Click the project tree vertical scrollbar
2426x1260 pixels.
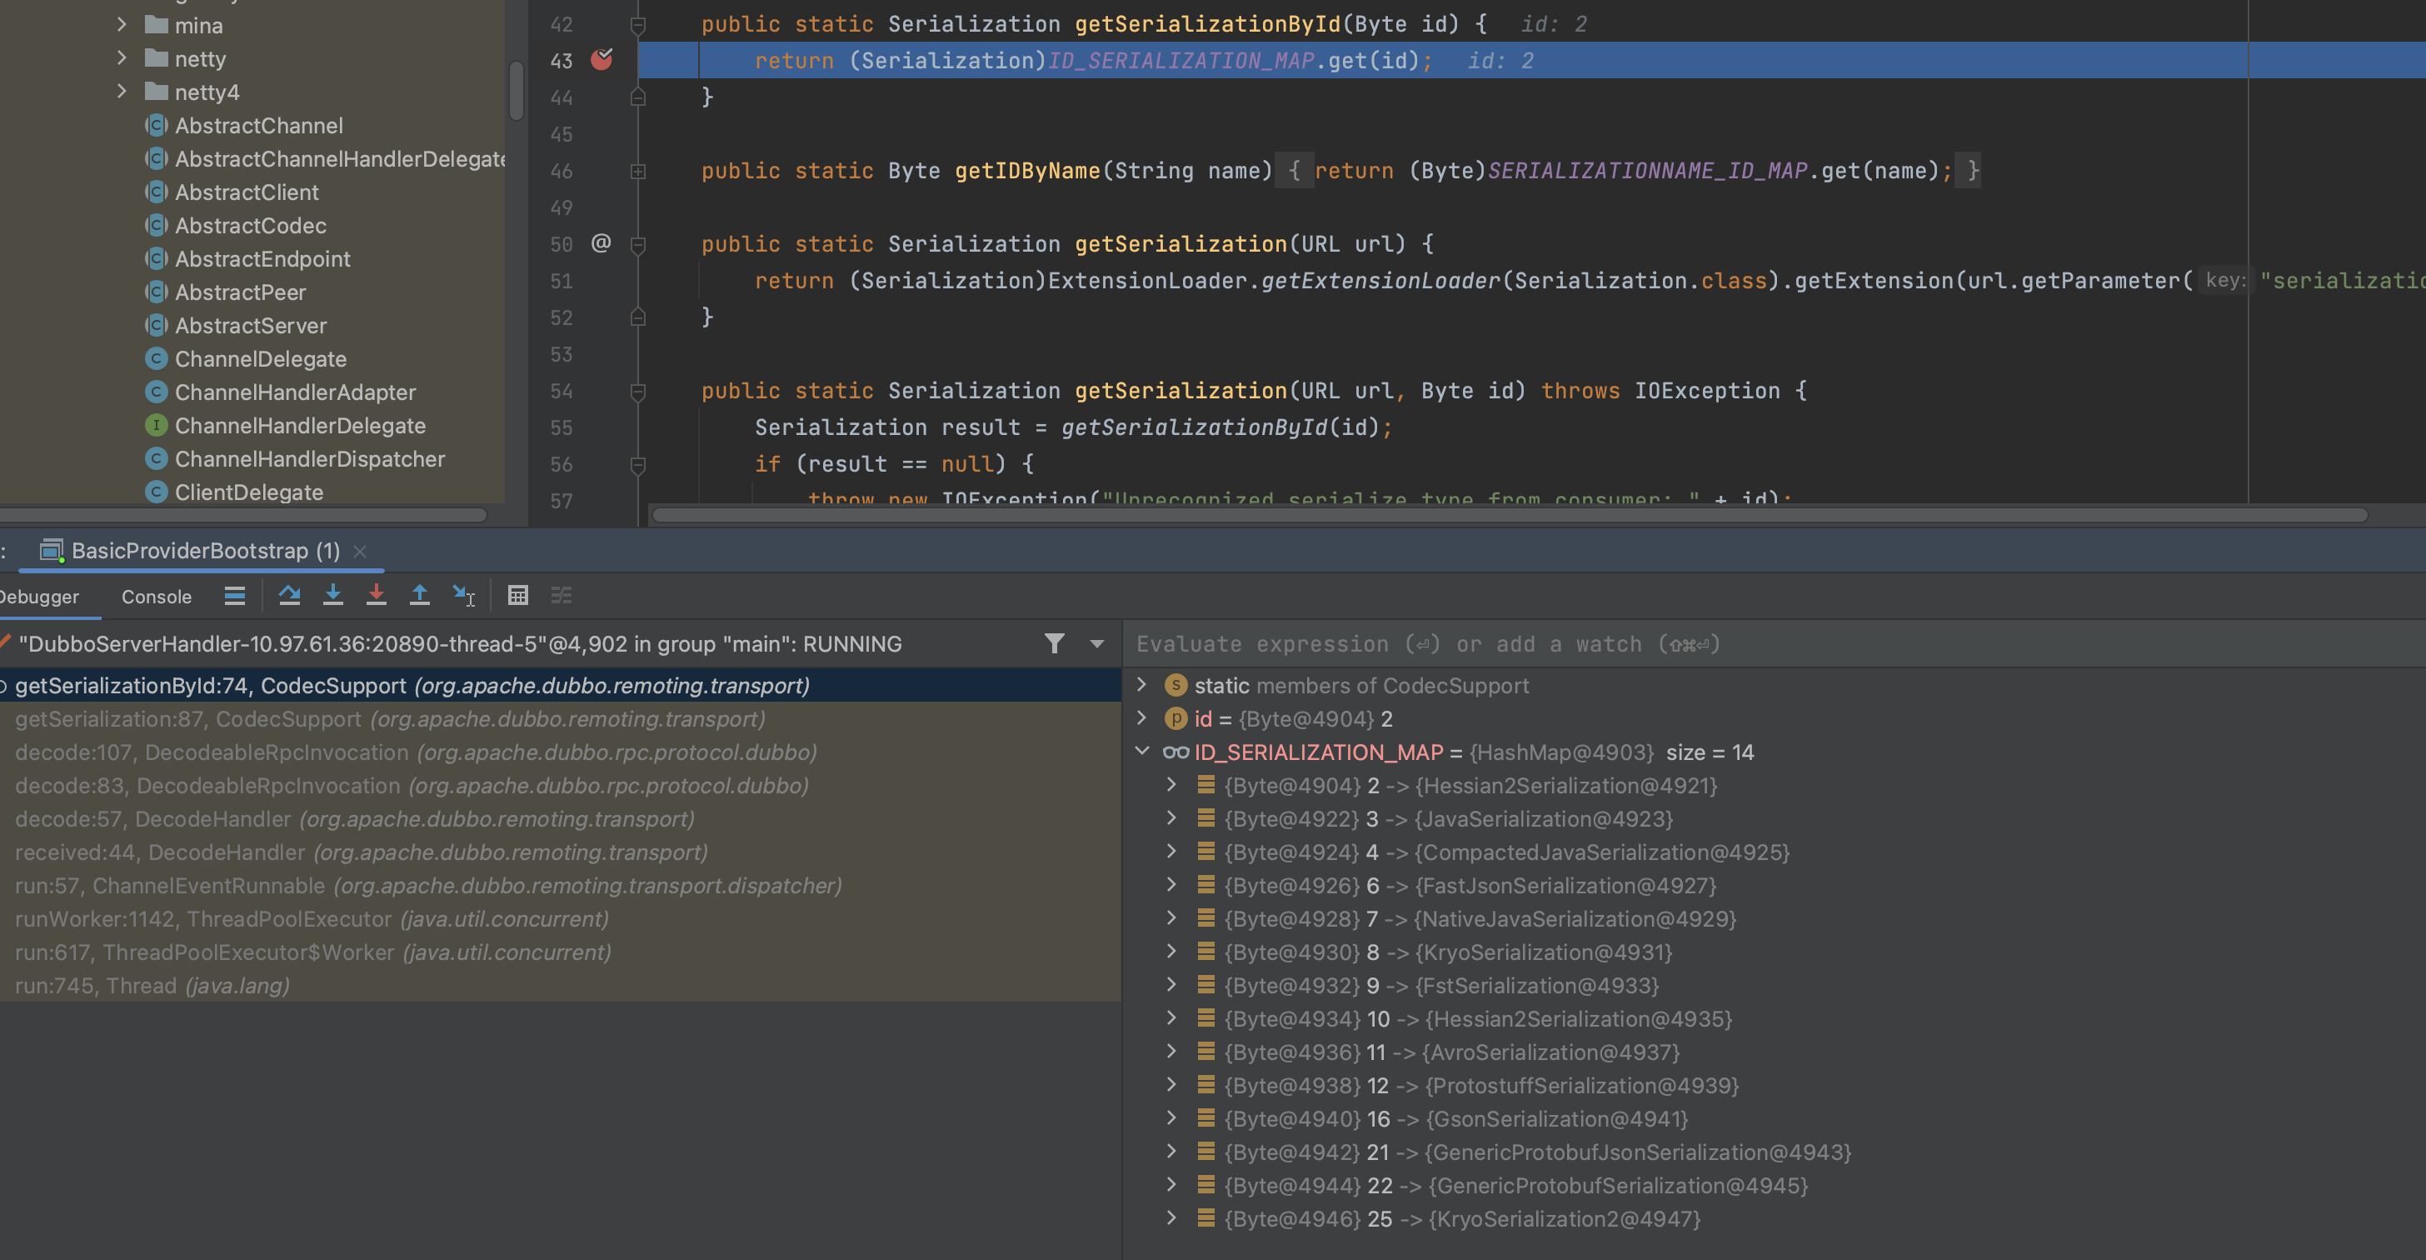(516, 90)
